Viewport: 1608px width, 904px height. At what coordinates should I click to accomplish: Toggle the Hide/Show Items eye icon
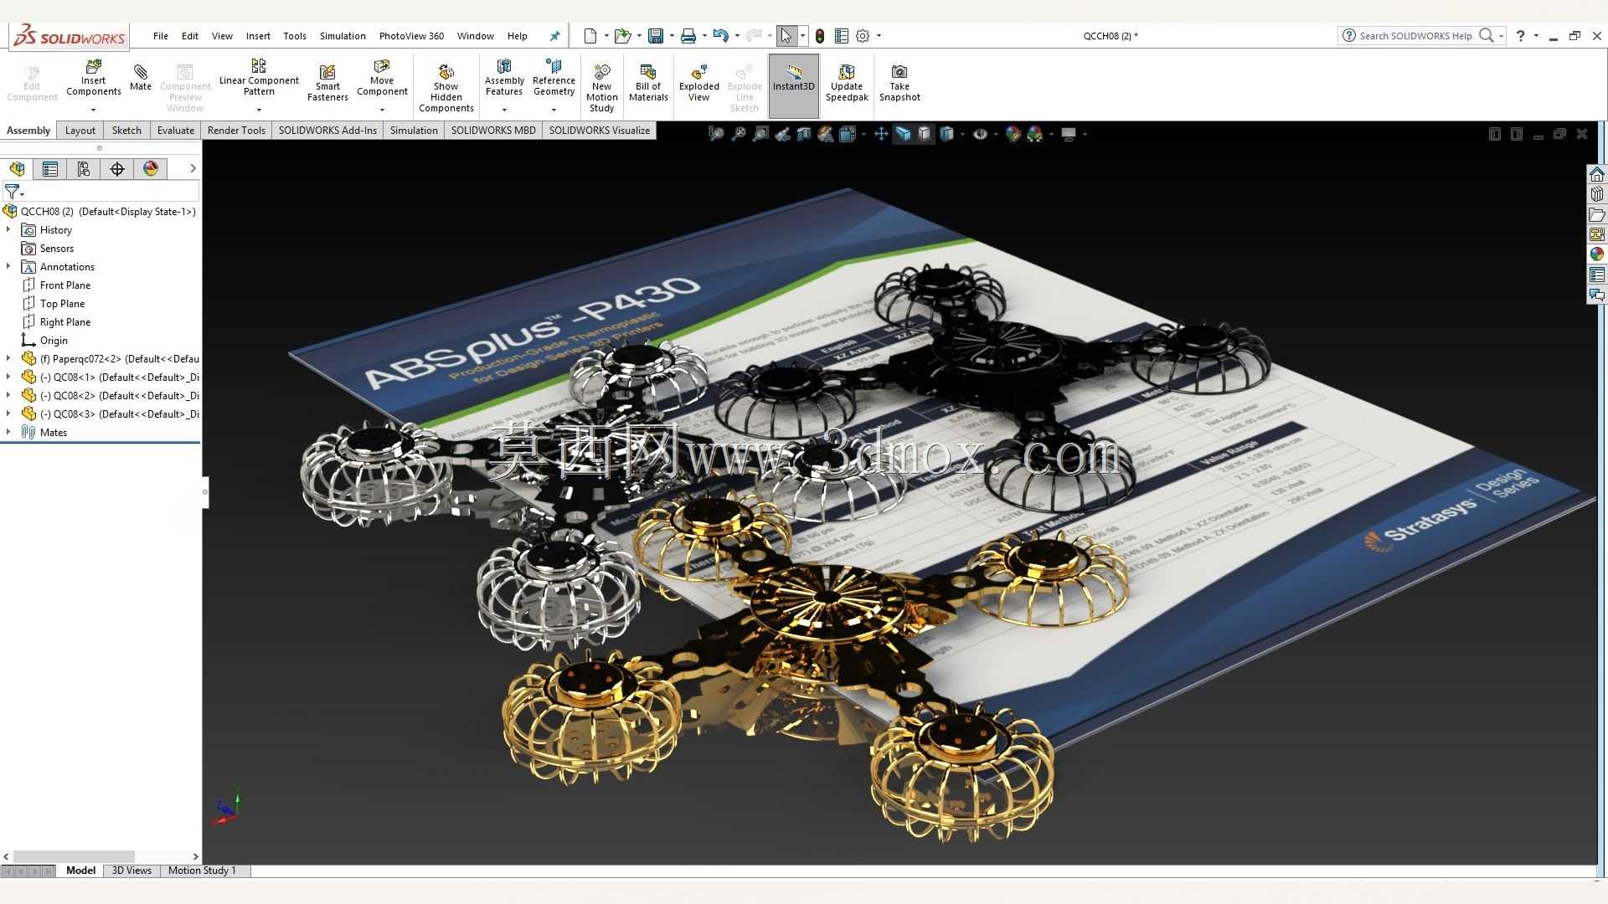coord(980,134)
